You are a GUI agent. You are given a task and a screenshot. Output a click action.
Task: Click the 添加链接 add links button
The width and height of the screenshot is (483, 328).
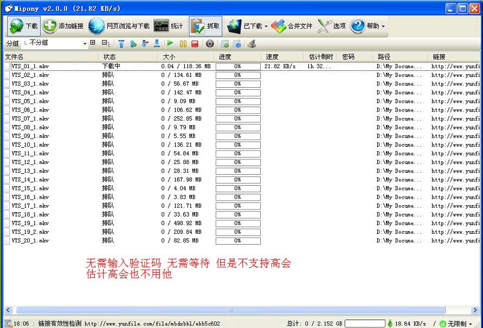pos(63,26)
